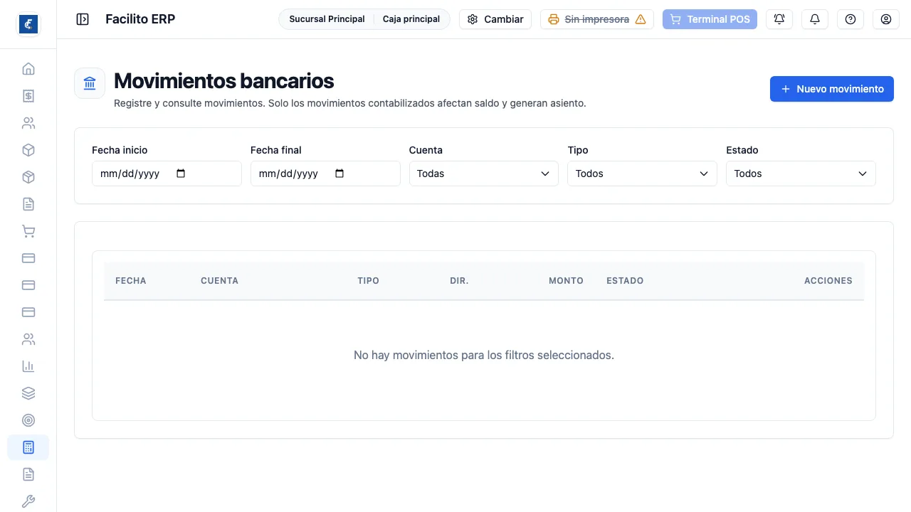Click the MONTO column header
Image resolution: width=911 pixels, height=512 pixels.
coord(567,281)
